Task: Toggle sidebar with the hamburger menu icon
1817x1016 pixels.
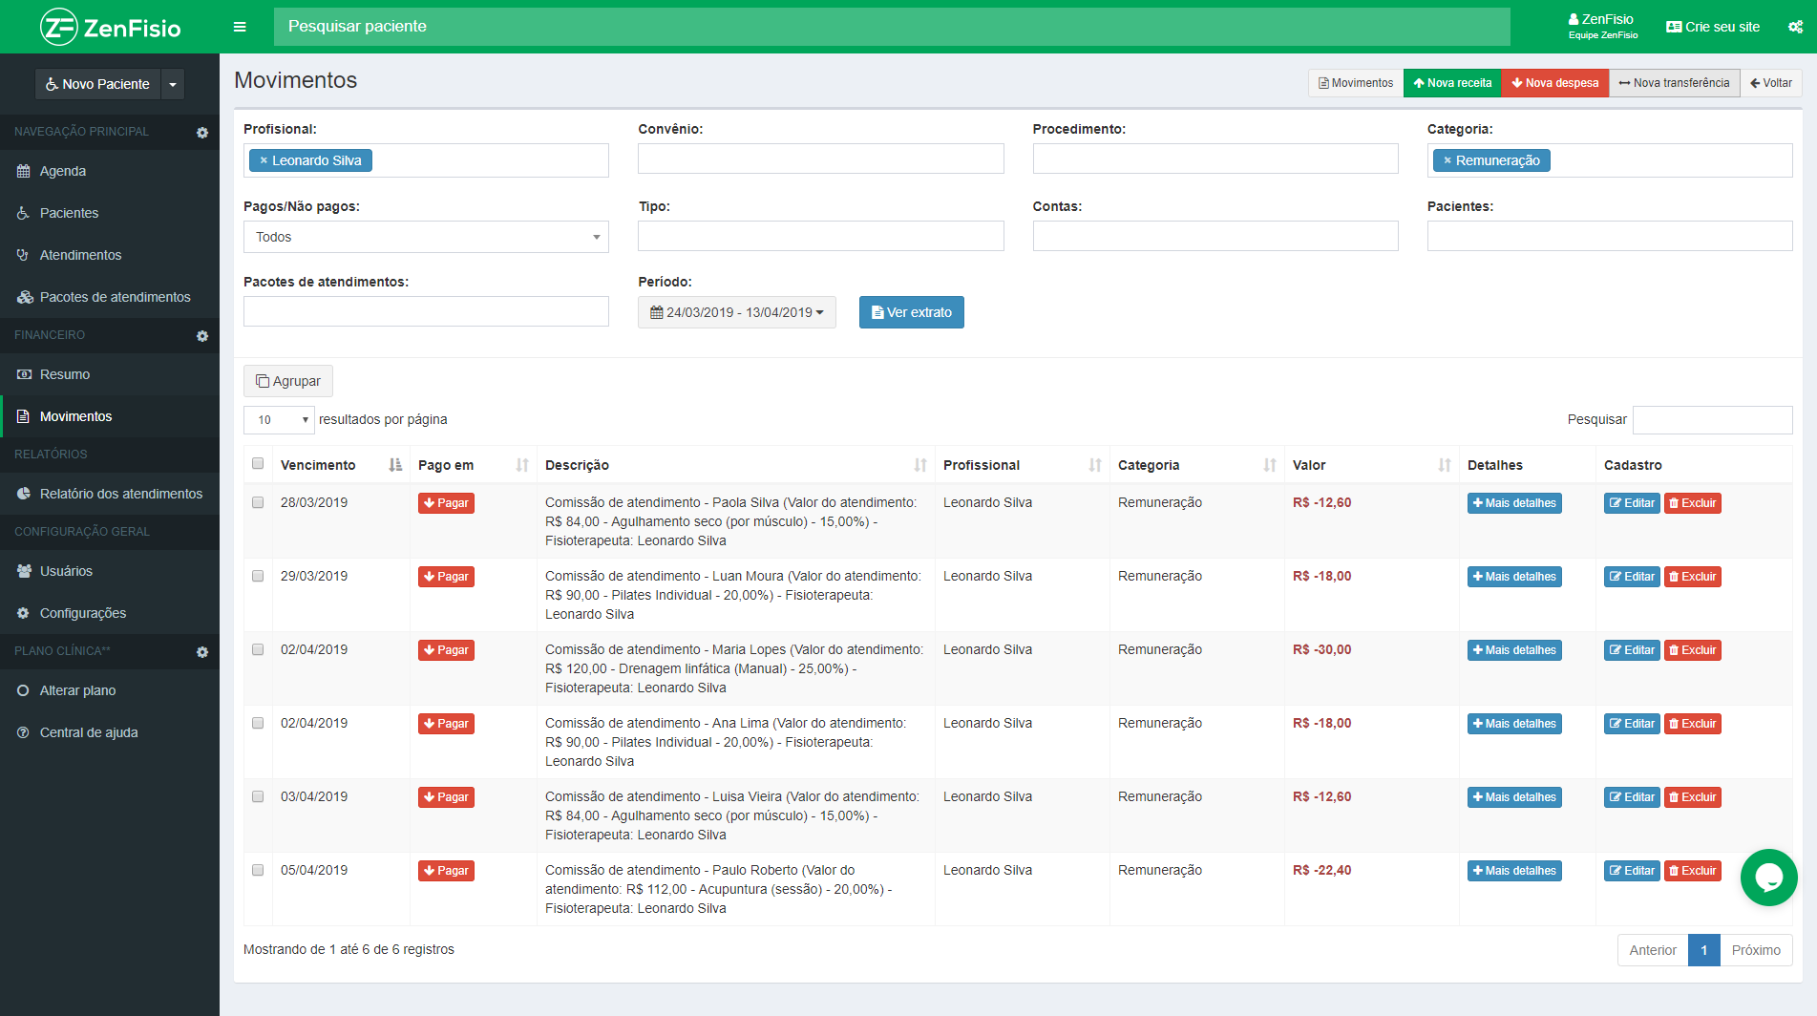Action: coord(240,27)
